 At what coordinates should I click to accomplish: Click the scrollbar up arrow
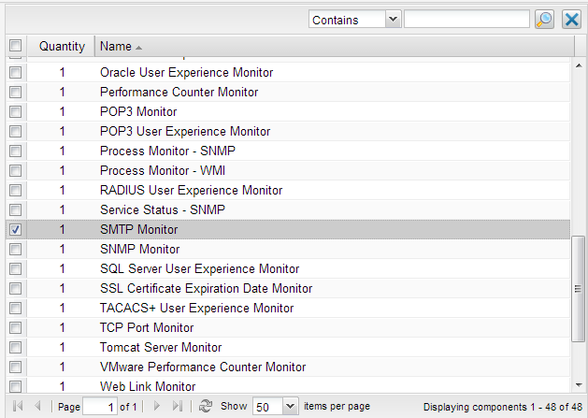tap(579, 65)
